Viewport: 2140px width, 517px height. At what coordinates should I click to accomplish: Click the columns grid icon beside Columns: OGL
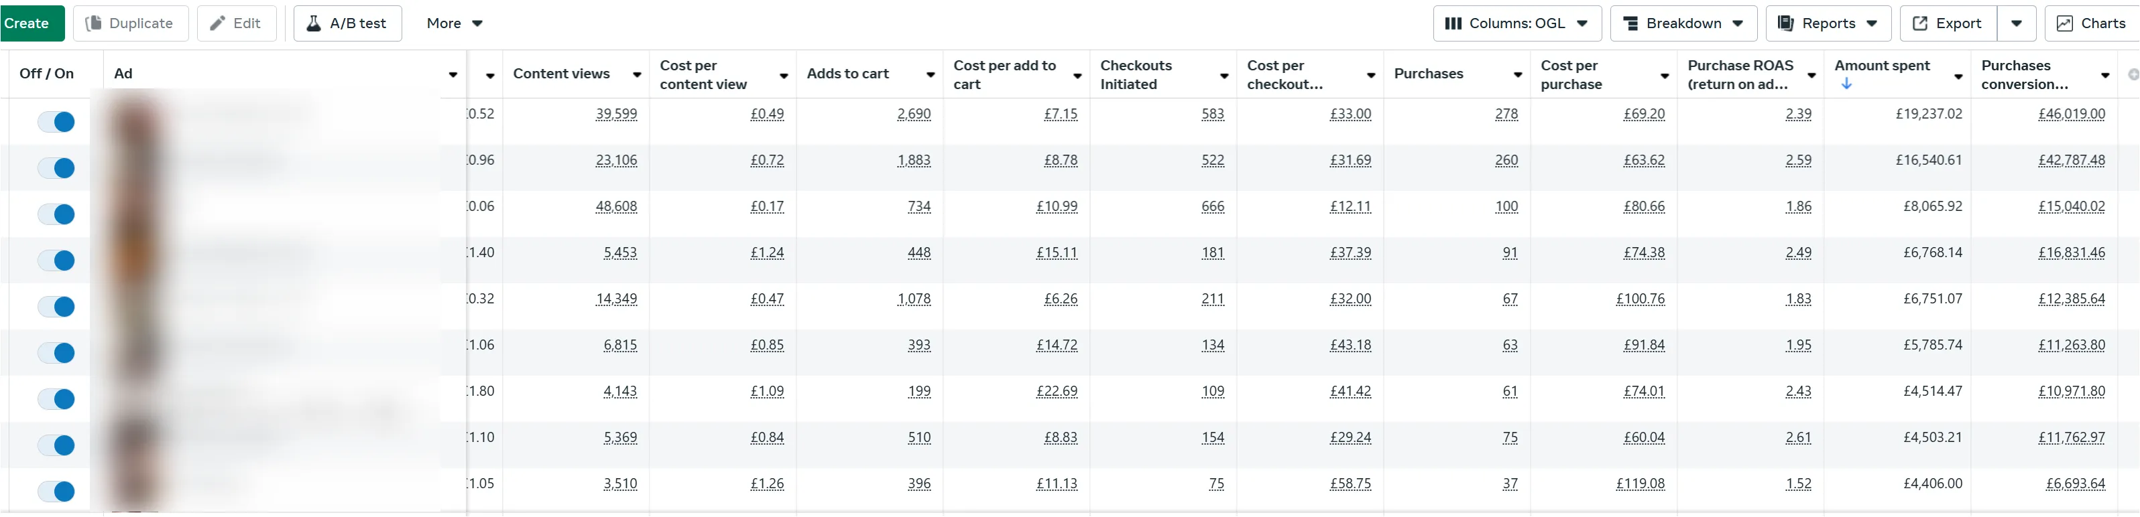tap(1453, 23)
